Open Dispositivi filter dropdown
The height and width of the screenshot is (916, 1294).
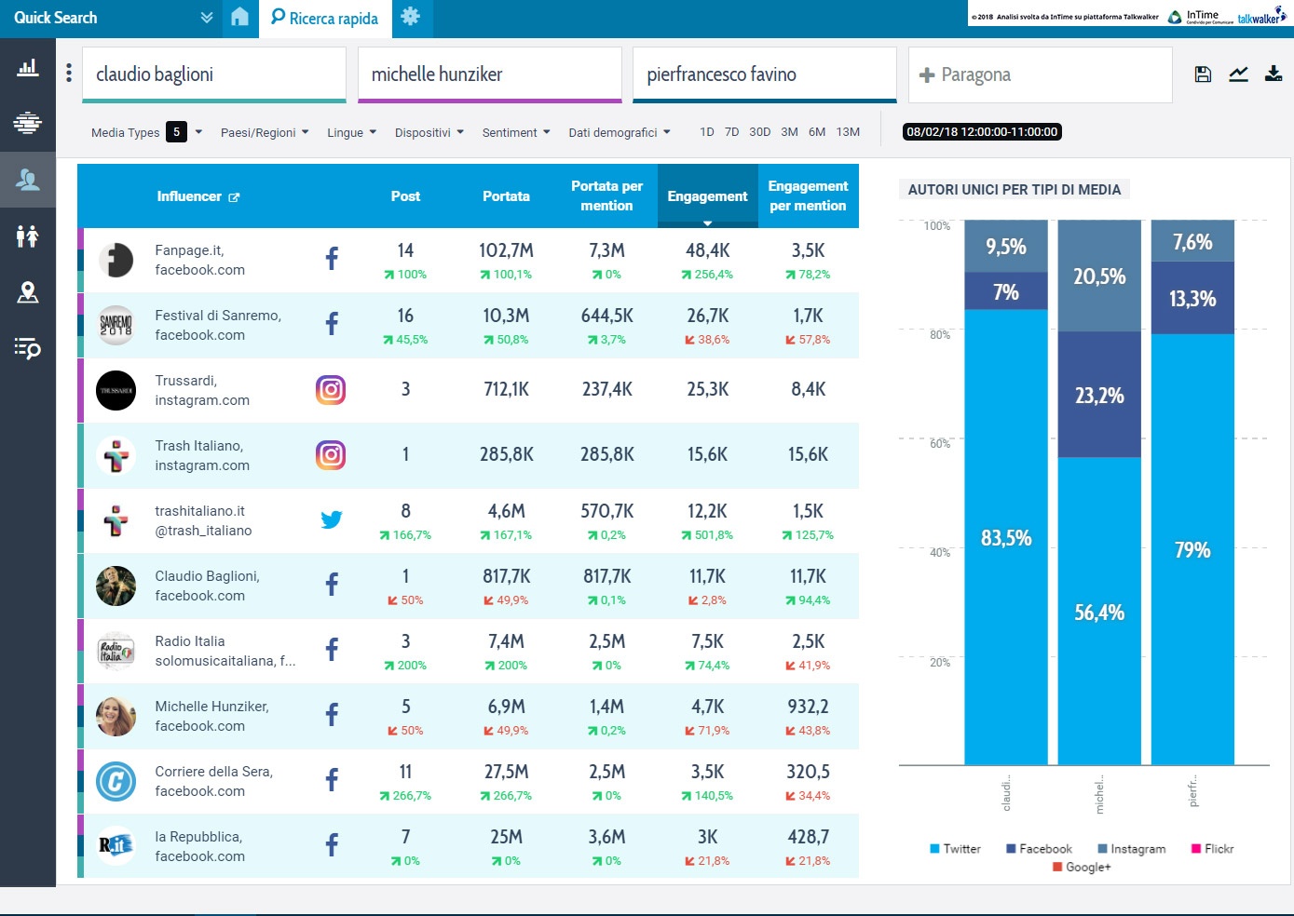point(429,132)
